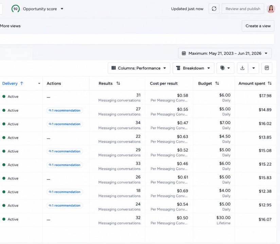Sort by Amount spent column arrows
This screenshot has height=244, width=280.
[270, 83]
